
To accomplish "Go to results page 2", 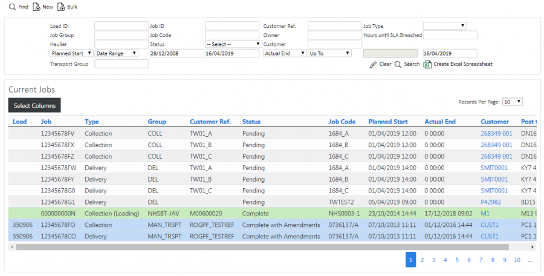I will tap(423, 260).
